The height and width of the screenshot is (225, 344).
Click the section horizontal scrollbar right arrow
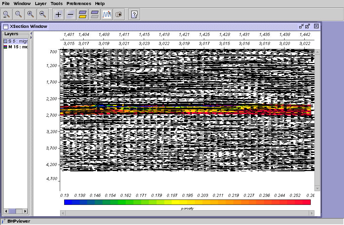(311, 213)
